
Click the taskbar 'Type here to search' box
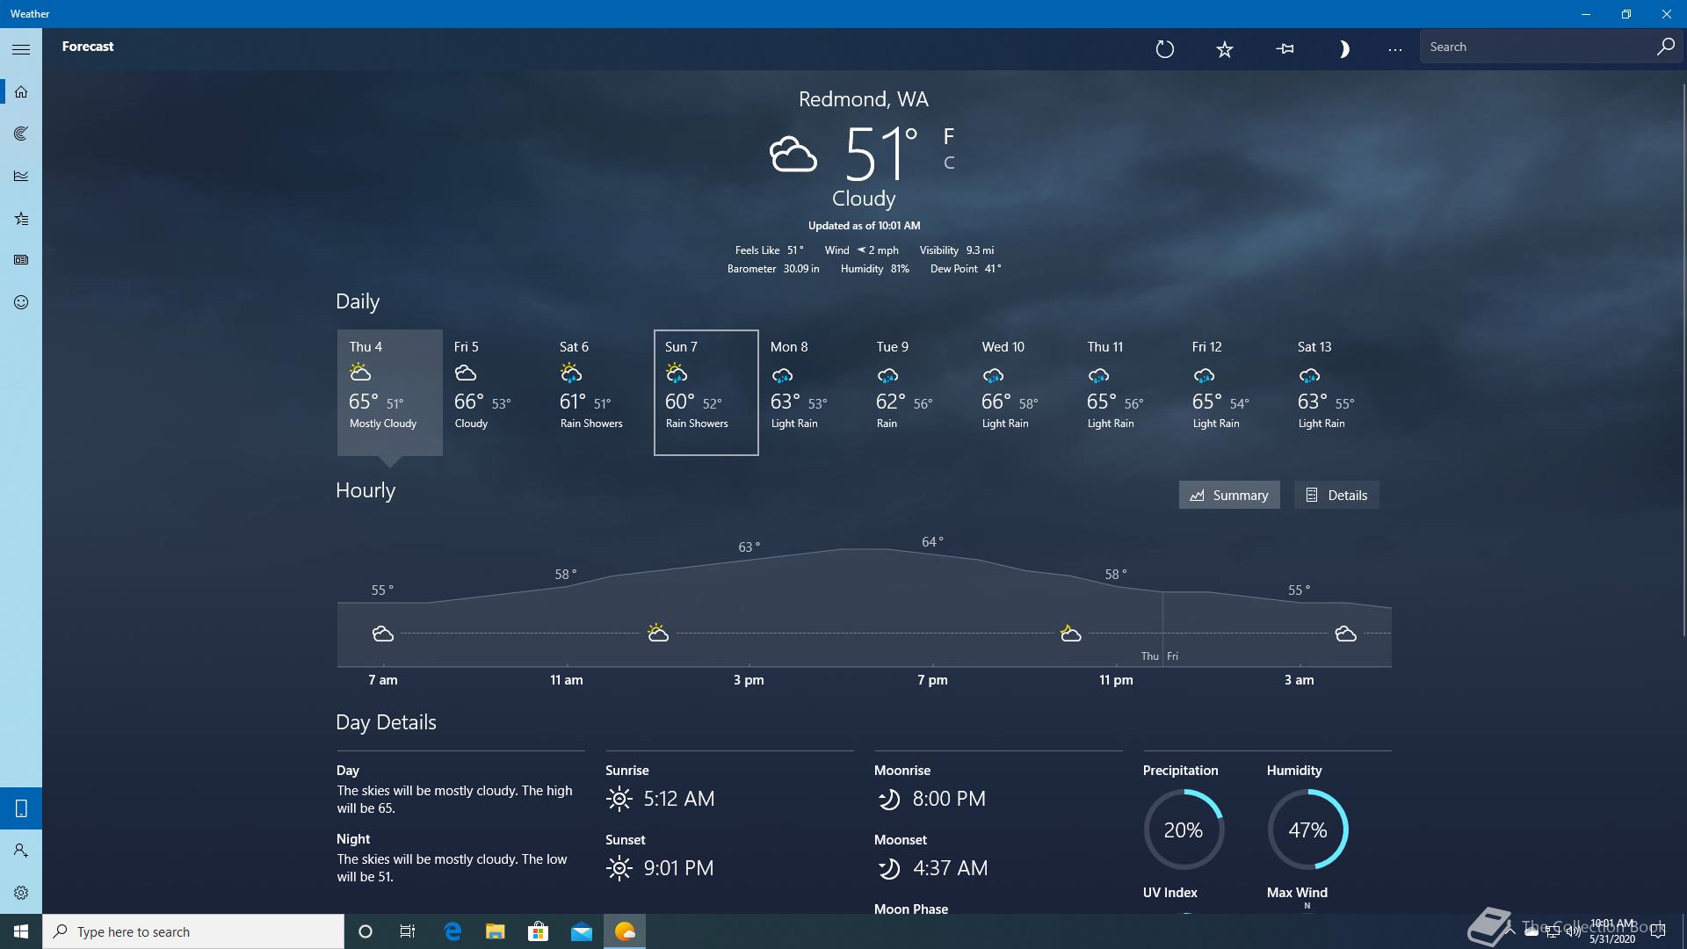193,931
